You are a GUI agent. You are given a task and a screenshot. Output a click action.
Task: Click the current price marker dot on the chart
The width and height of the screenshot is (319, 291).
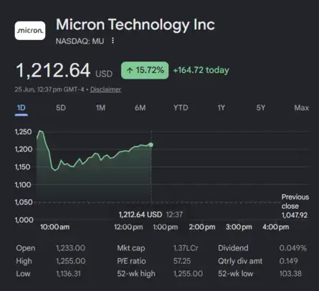[x=151, y=144]
